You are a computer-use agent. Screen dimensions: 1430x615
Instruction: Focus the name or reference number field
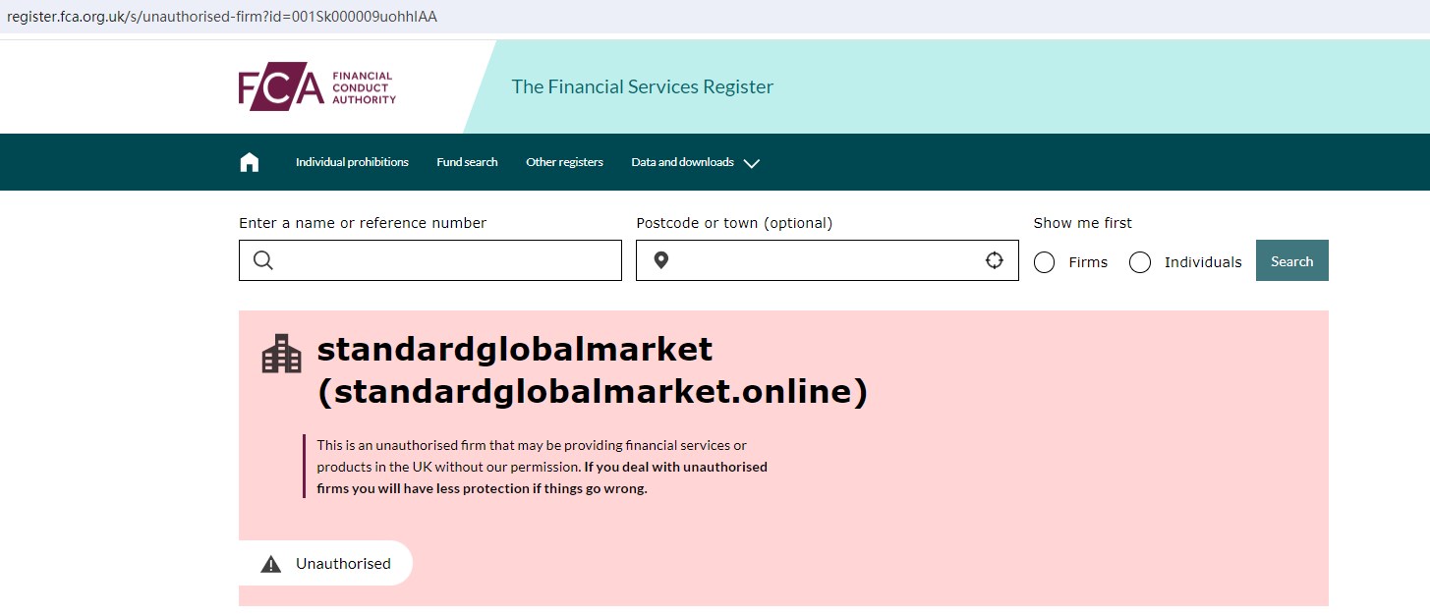pos(430,260)
